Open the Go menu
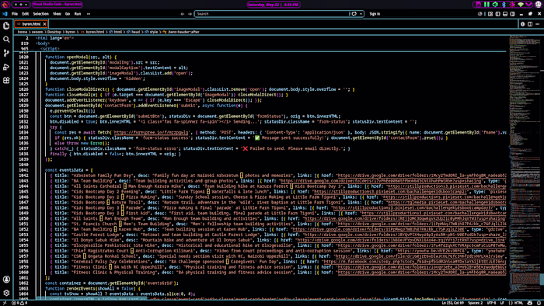Image resolution: width=544 pixels, height=306 pixels. 68,14
